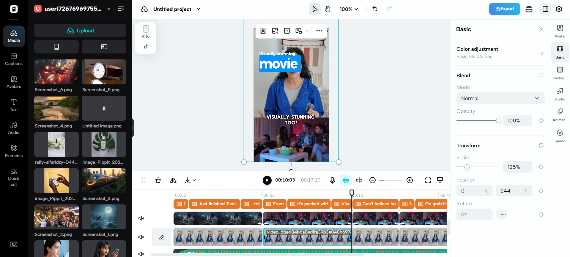The image size is (570, 257).
Task: Open the Blend Mode dropdown
Action: pyautogui.click(x=500, y=98)
